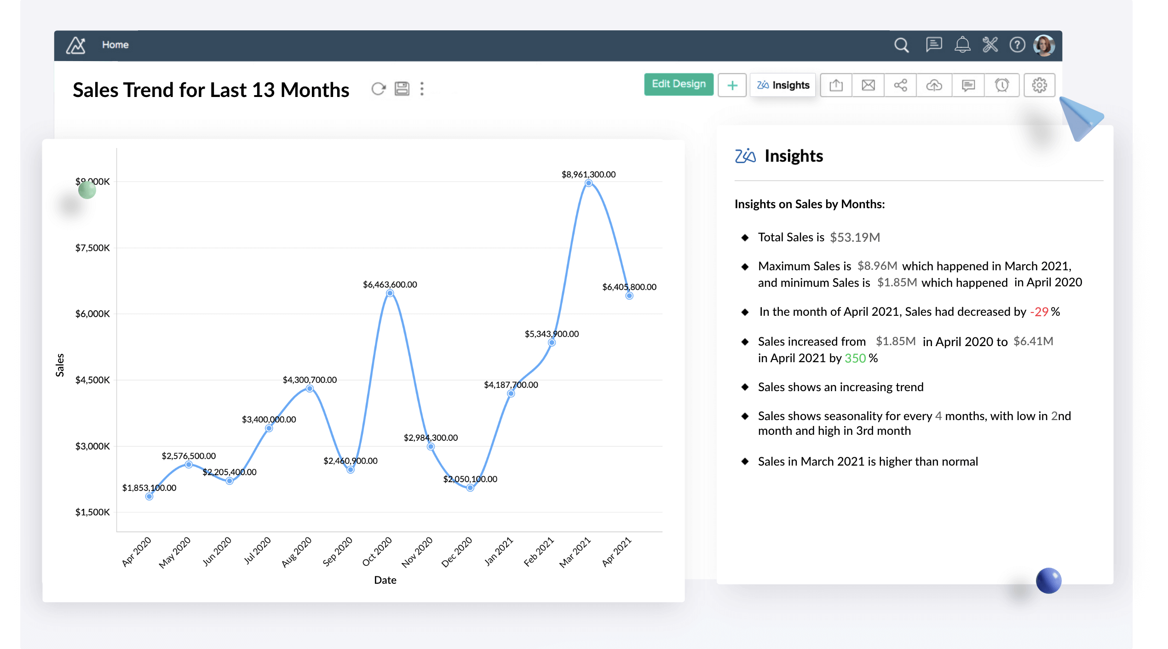
Task: Select the email icon button
Action: click(x=868, y=85)
